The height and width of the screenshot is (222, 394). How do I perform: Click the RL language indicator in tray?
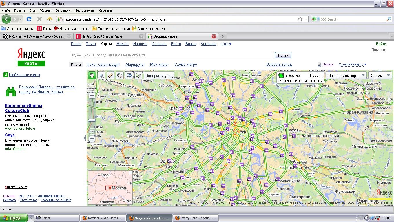(361, 218)
